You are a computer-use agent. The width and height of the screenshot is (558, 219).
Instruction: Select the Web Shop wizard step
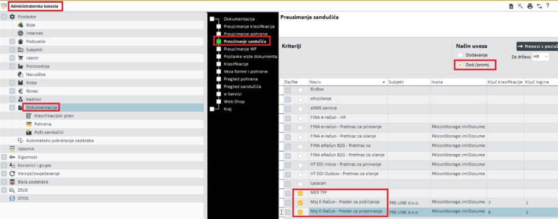tap(234, 101)
